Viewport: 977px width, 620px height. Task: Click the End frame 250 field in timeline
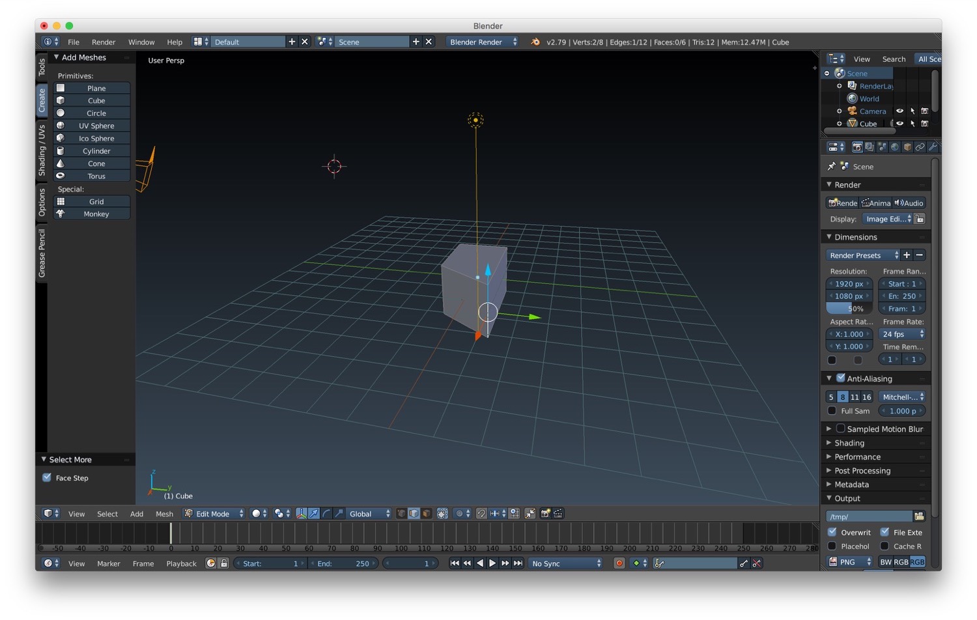[343, 563]
